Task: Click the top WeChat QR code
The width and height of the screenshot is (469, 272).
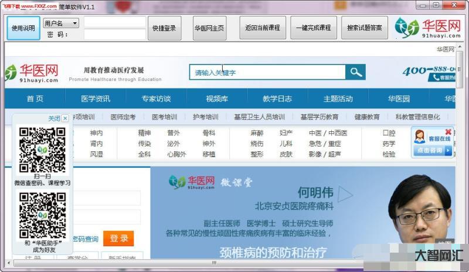Action: [x=42, y=150]
